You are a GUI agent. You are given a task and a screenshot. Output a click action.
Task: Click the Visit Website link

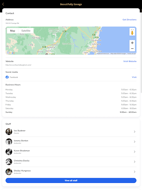(130, 61)
